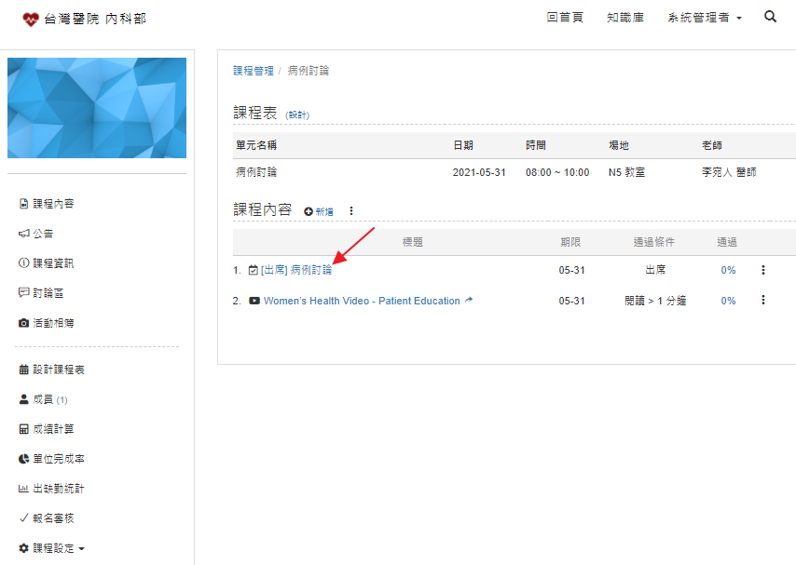The image size is (796, 565).
Task: Expand 課程設定 in sidebar
Action: 52,548
